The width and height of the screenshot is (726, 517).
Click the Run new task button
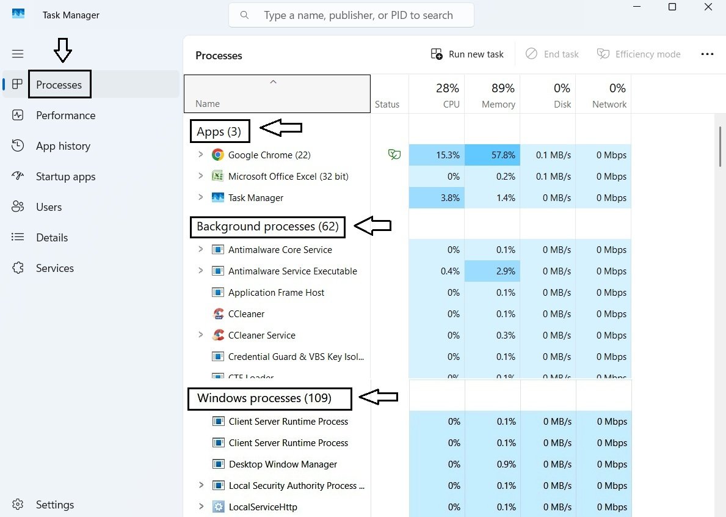(x=466, y=54)
